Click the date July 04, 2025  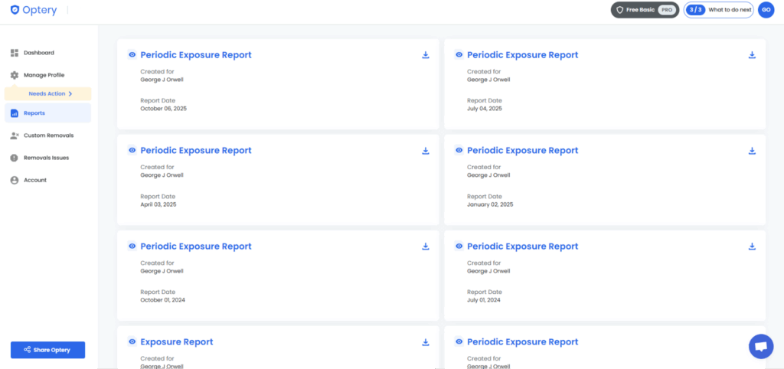(485, 109)
